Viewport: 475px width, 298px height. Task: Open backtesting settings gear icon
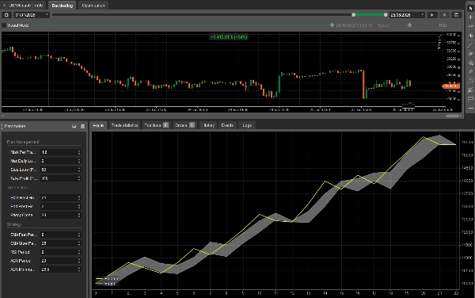coord(6,15)
